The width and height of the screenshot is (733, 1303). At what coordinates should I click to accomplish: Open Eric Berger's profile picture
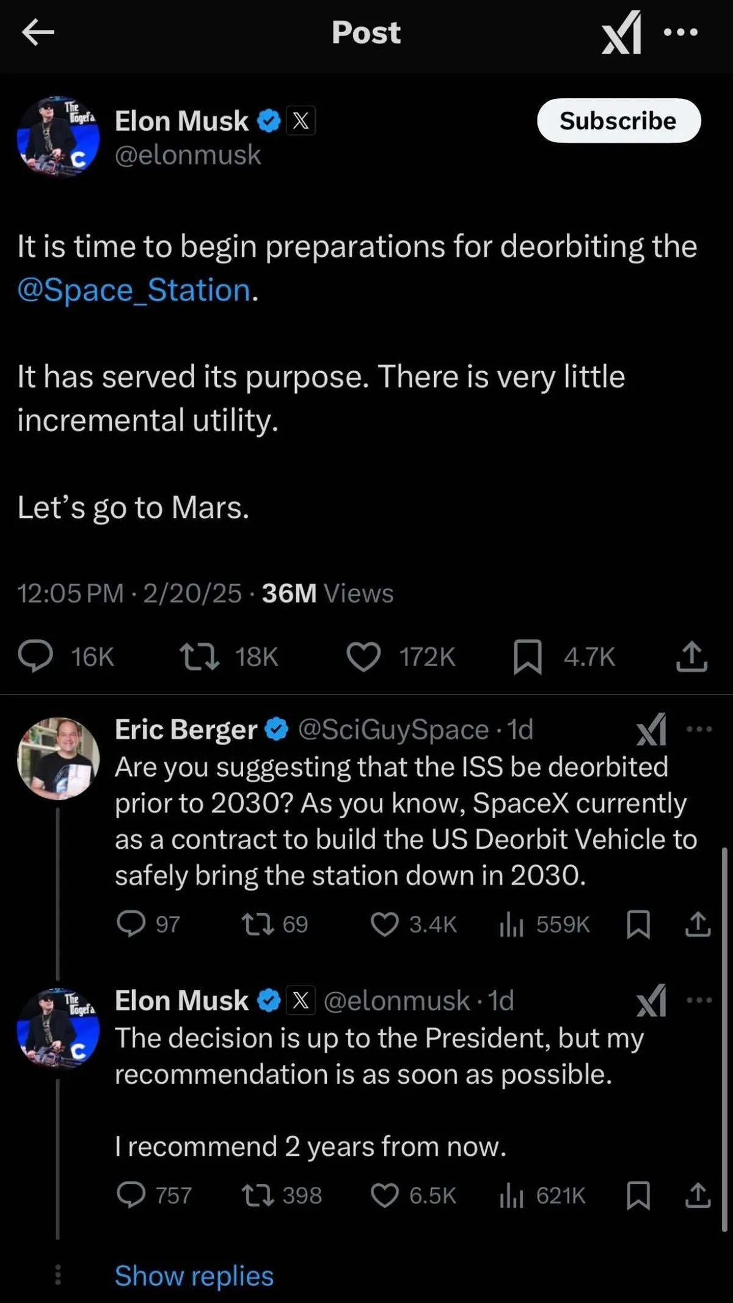(58, 758)
